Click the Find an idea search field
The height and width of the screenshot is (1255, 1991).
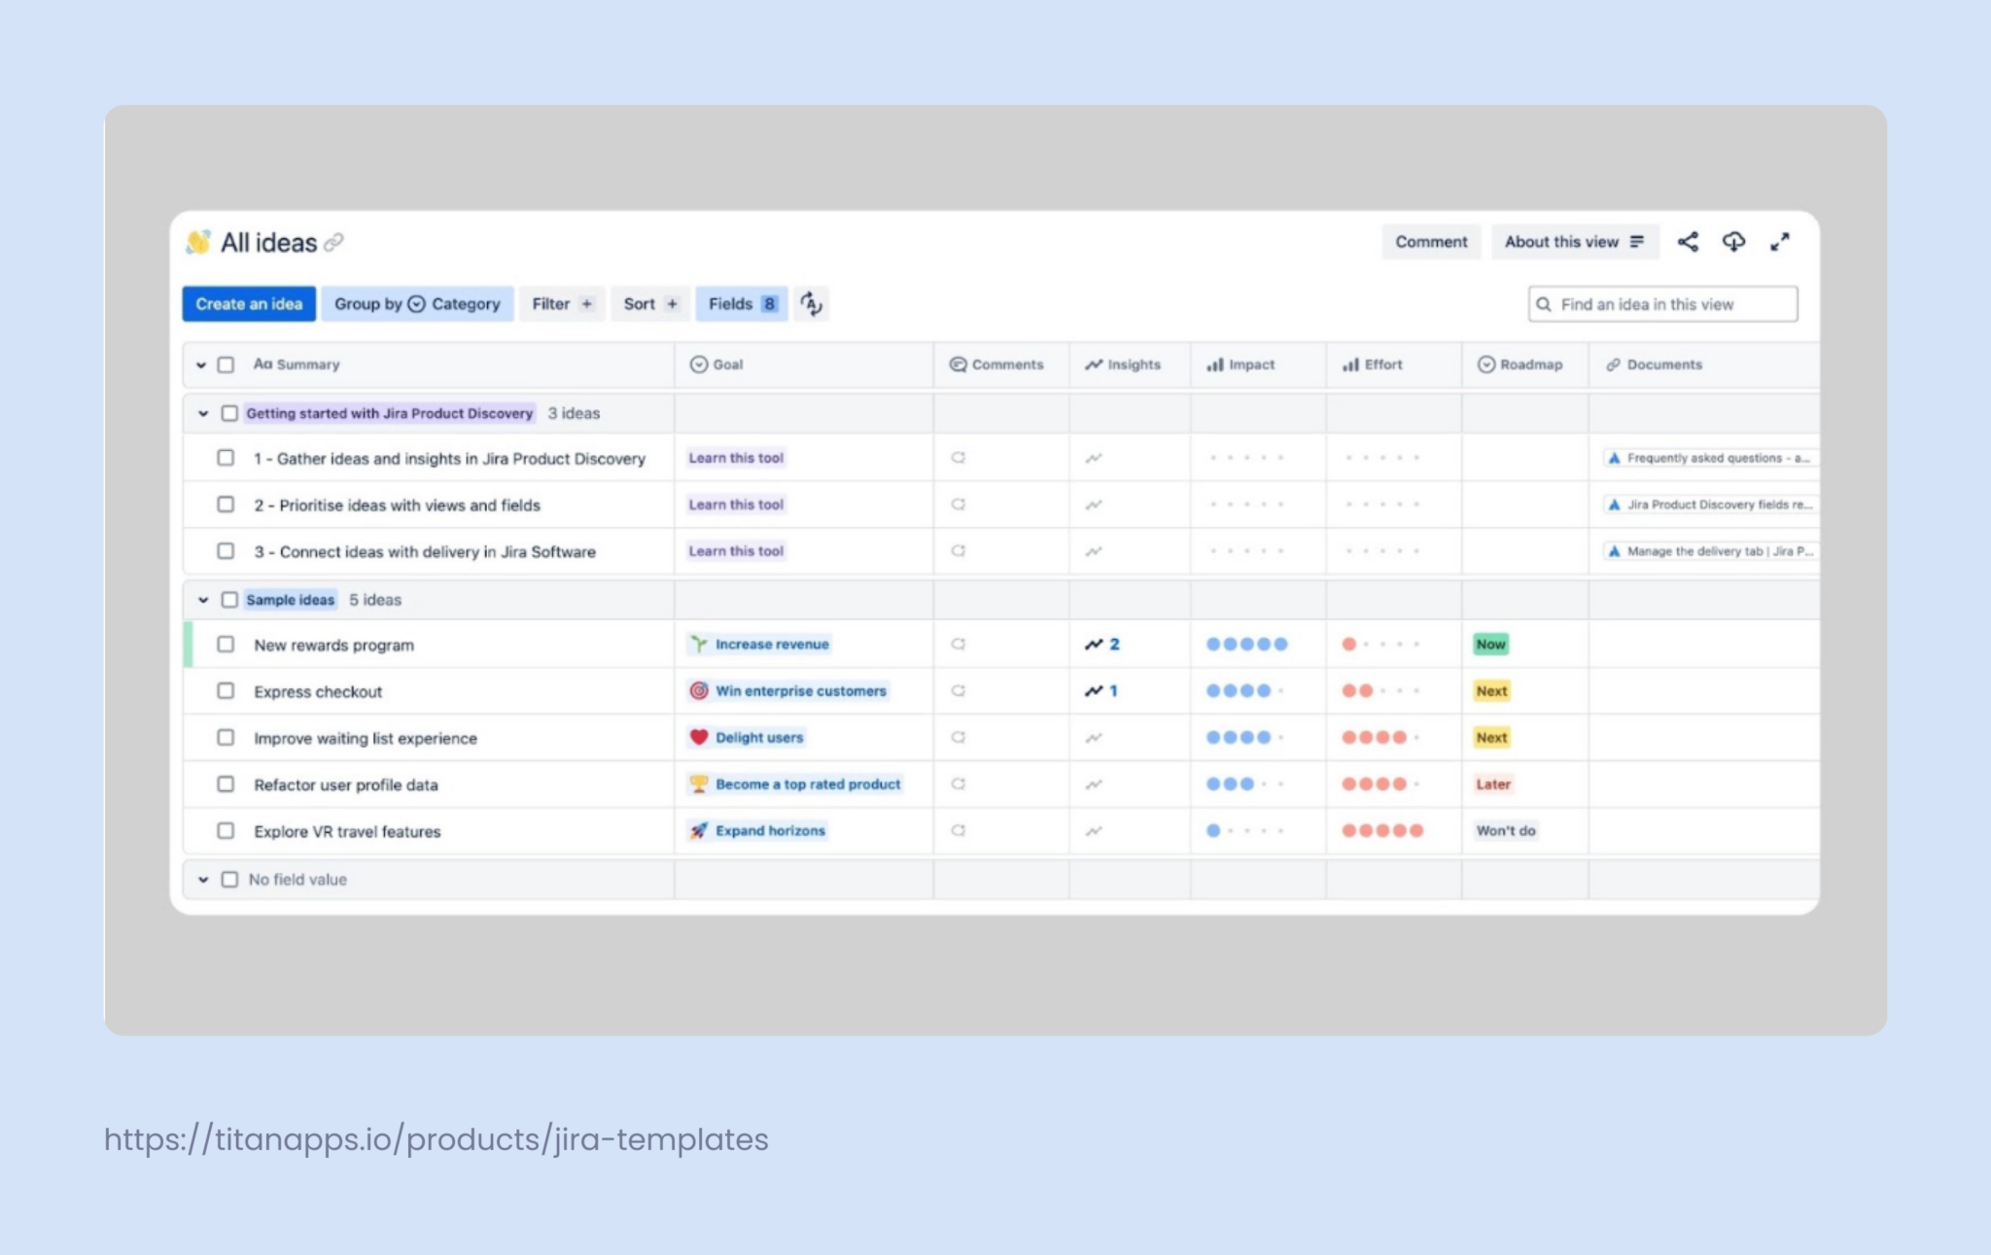tap(1662, 303)
